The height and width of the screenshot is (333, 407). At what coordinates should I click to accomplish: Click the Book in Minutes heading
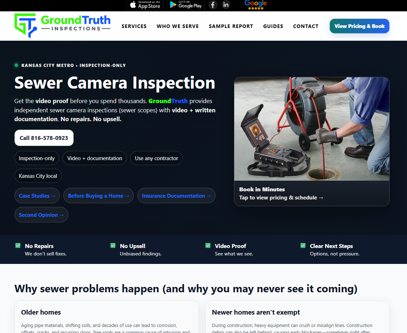click(x=262, y=190)
